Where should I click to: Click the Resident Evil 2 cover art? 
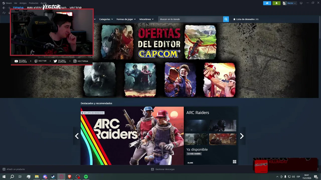click(x=140, y=79)
